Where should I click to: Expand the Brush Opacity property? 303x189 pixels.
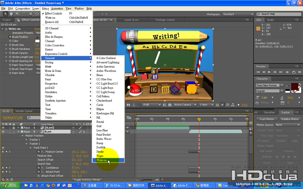(6, 53)
